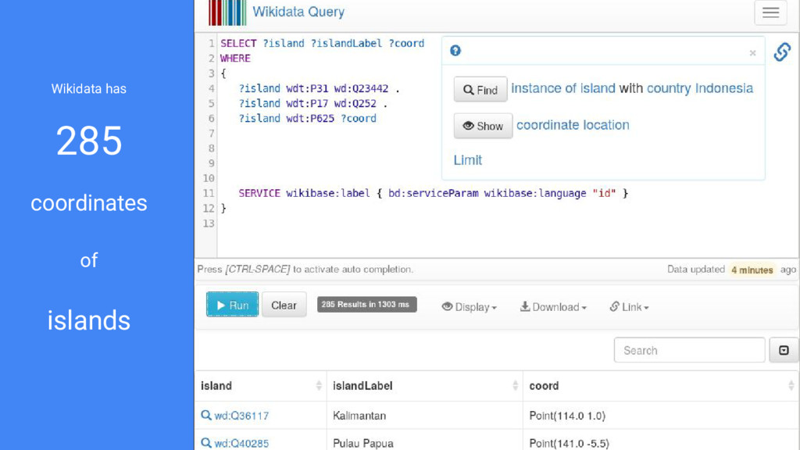Image resolution: width=800 pixels, height=450 pixels.
Task: Click the 'Indonesia' link in query helper
Action: pyautogui.click(x=723, y=88)
